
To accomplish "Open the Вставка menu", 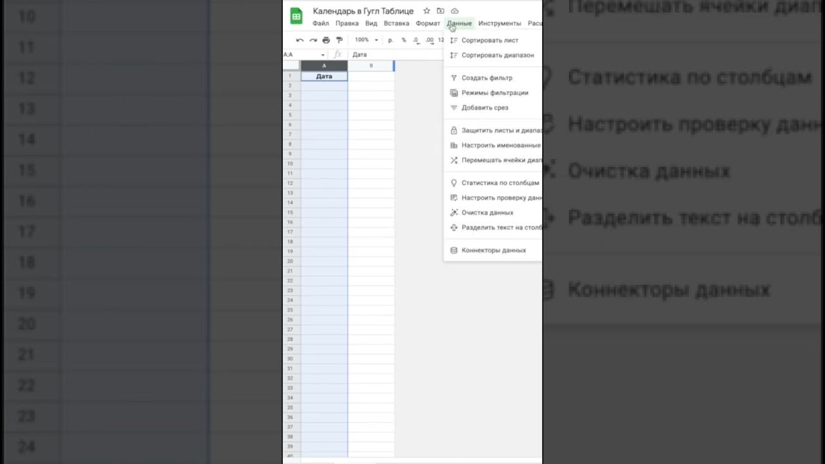I will (x=396, y=23).
